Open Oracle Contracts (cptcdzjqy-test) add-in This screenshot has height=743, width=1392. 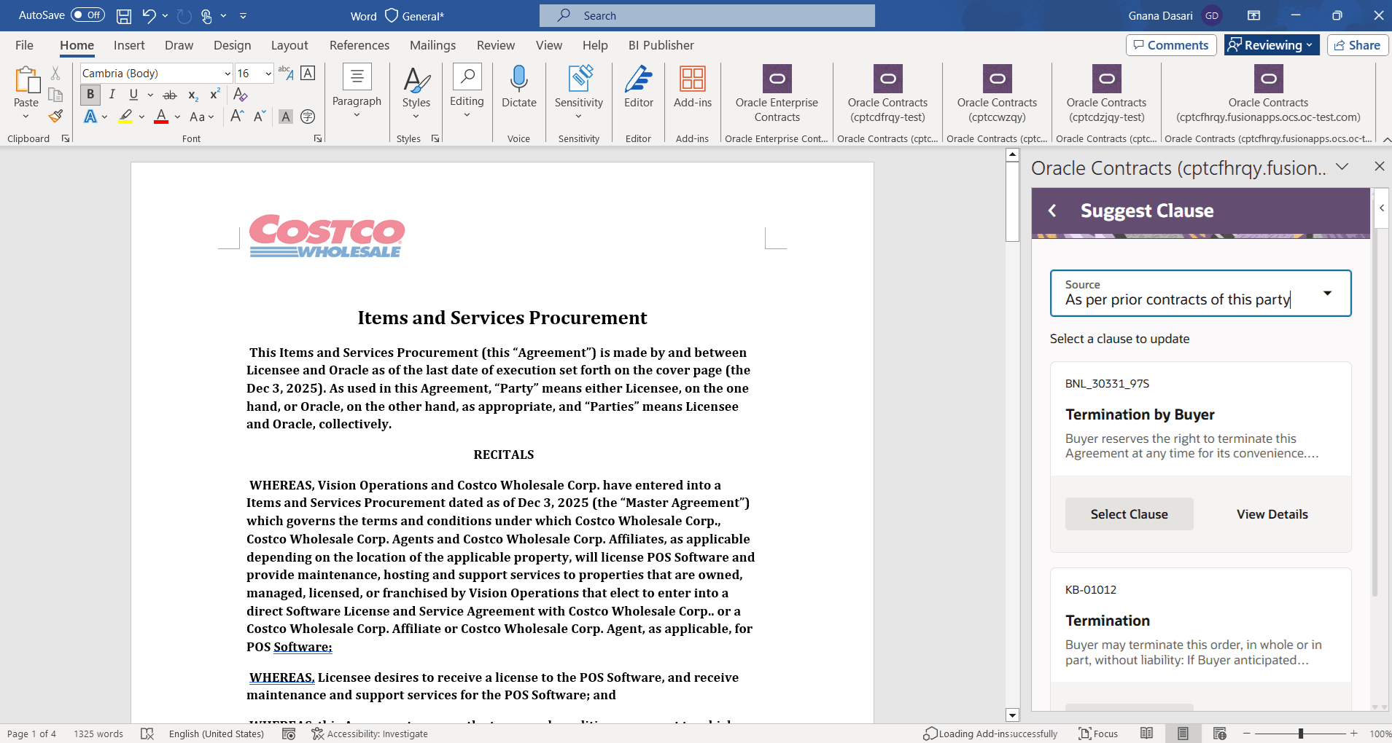pyautogui.click(x=1106, y=94)
